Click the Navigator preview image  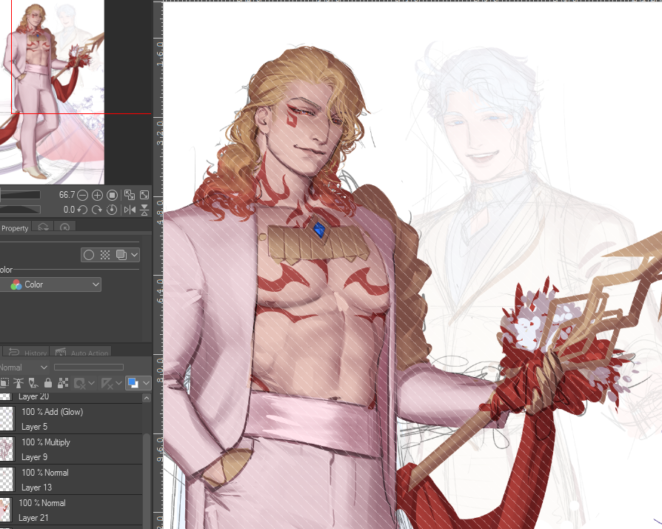coord(52,92)
